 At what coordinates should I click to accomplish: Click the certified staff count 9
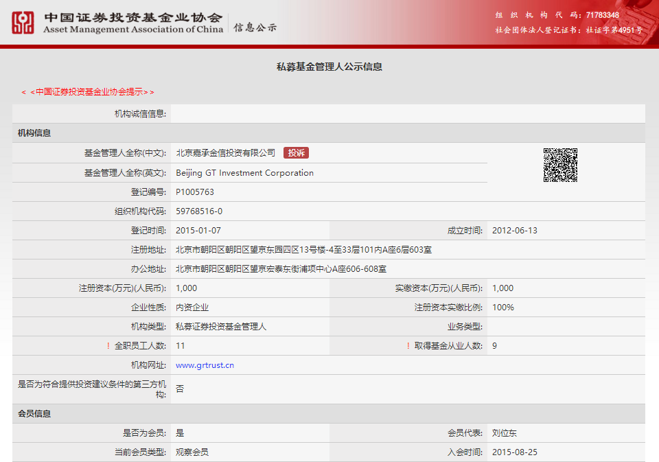[x=495, y=346]
